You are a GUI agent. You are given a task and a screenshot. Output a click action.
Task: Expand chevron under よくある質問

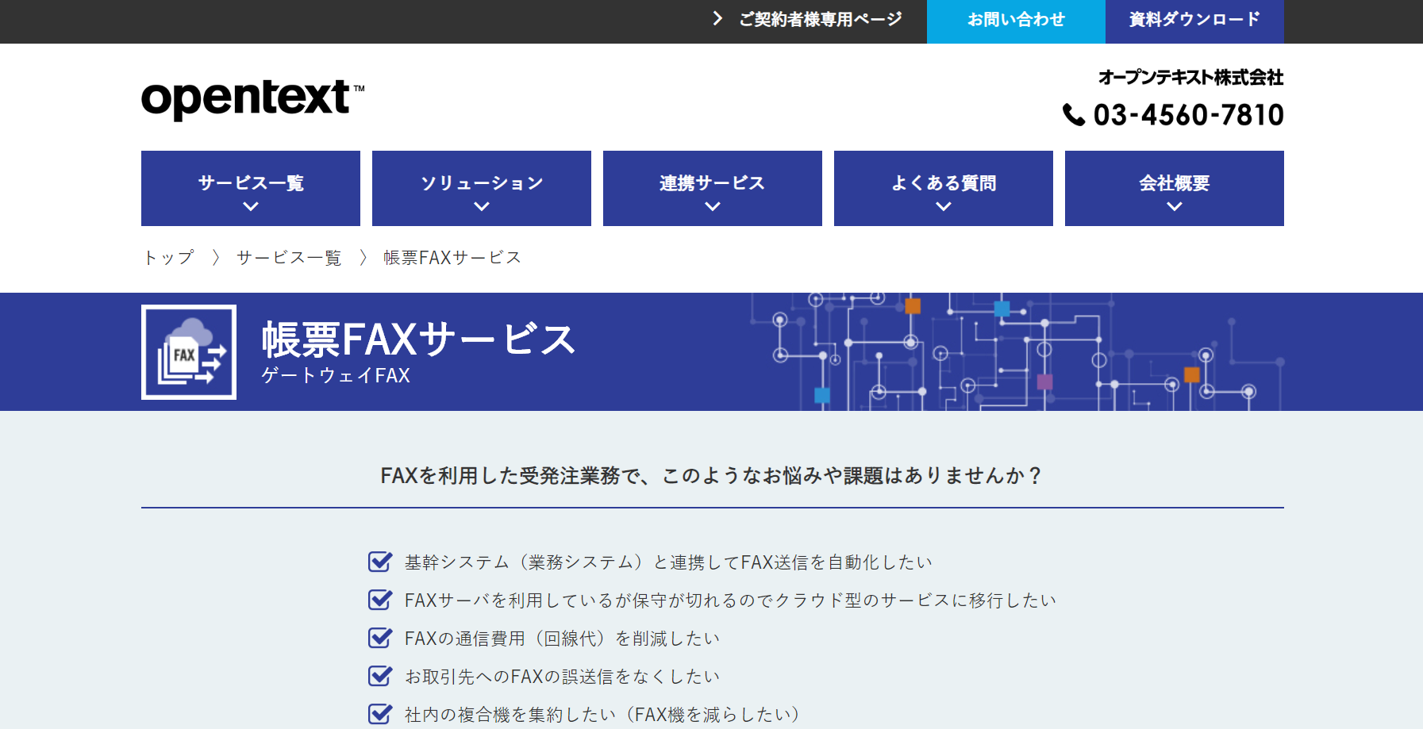944,206
